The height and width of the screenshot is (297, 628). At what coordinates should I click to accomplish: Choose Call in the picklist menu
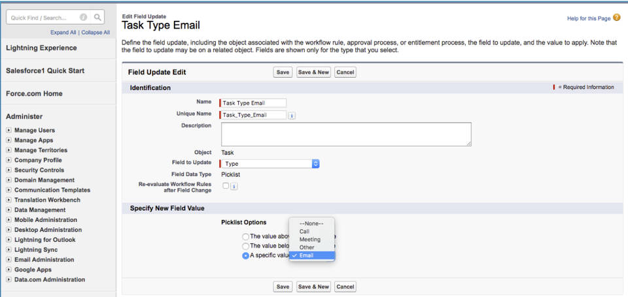point(305,231)
